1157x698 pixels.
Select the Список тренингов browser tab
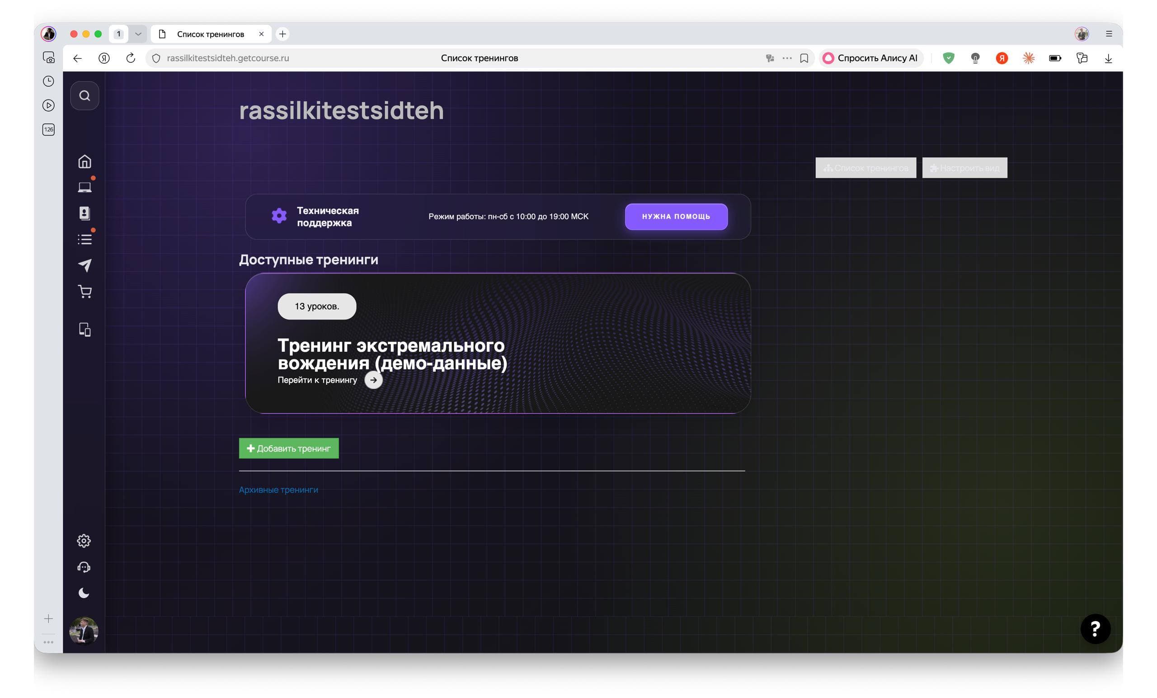coord(211,34)
